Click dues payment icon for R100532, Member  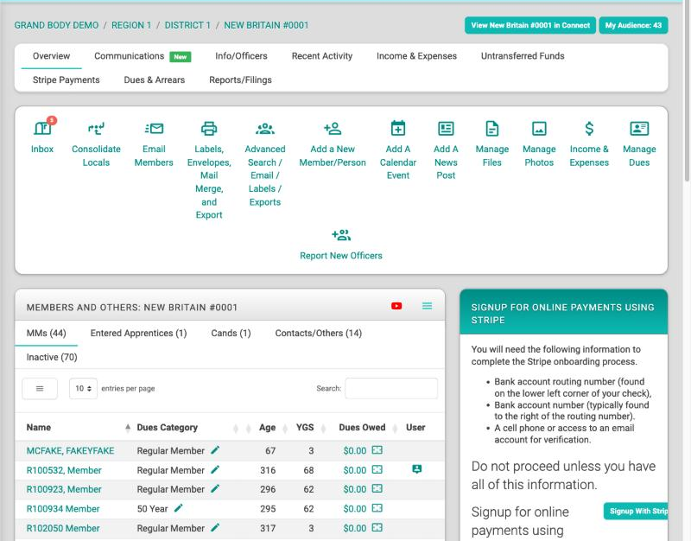(377, 469)
